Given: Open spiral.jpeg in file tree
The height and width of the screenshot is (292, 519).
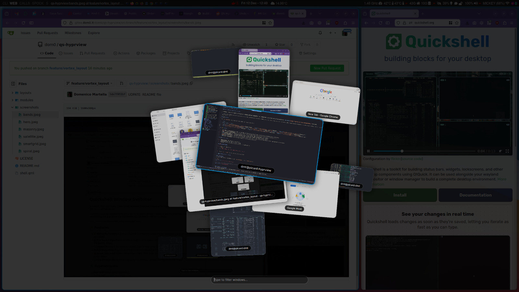Looking at the screenshot, I should 31,151.
